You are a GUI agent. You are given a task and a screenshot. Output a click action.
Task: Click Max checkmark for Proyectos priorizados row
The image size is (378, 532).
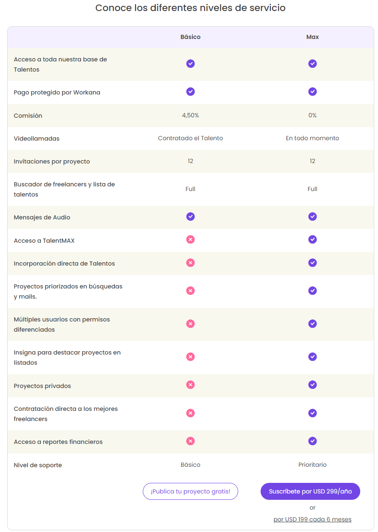pyautogui.click(x=312, y=291)
